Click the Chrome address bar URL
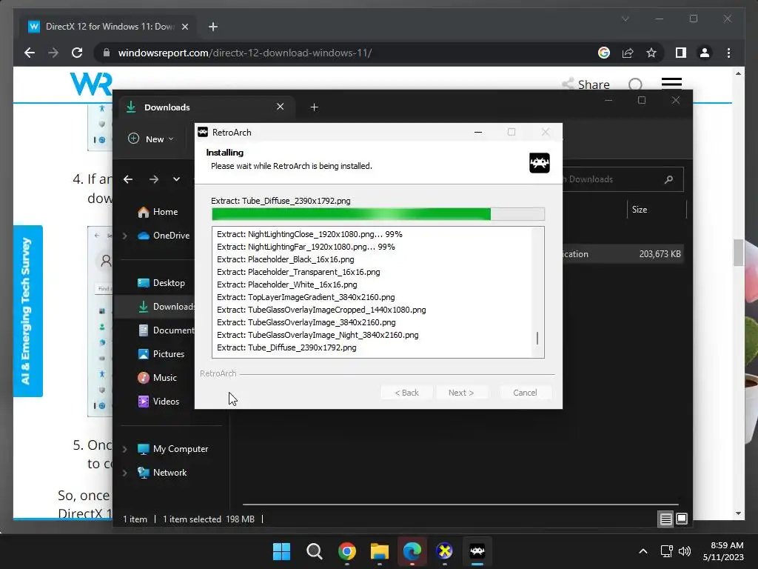The width and height of the screenshot is (758, 569). tap(244, 53)
